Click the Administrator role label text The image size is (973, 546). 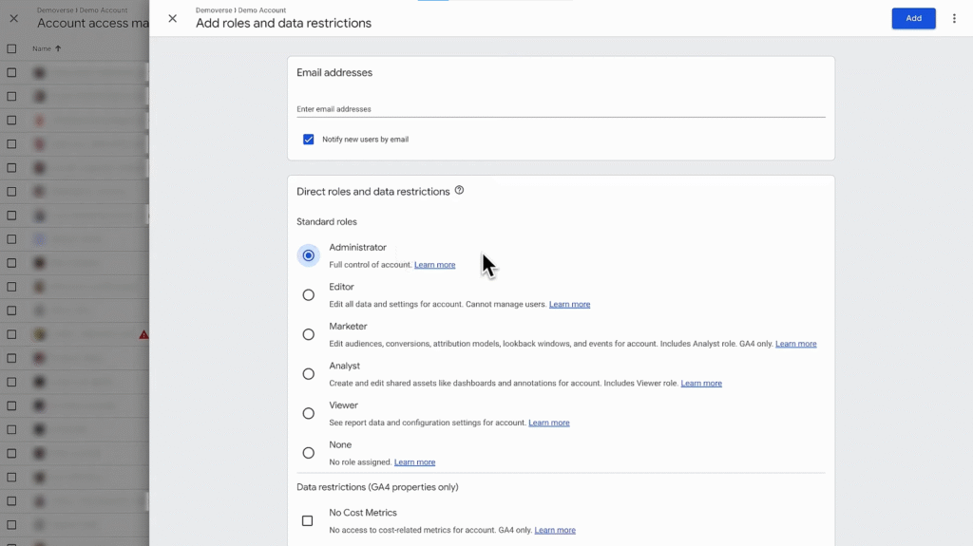point(357,247)
